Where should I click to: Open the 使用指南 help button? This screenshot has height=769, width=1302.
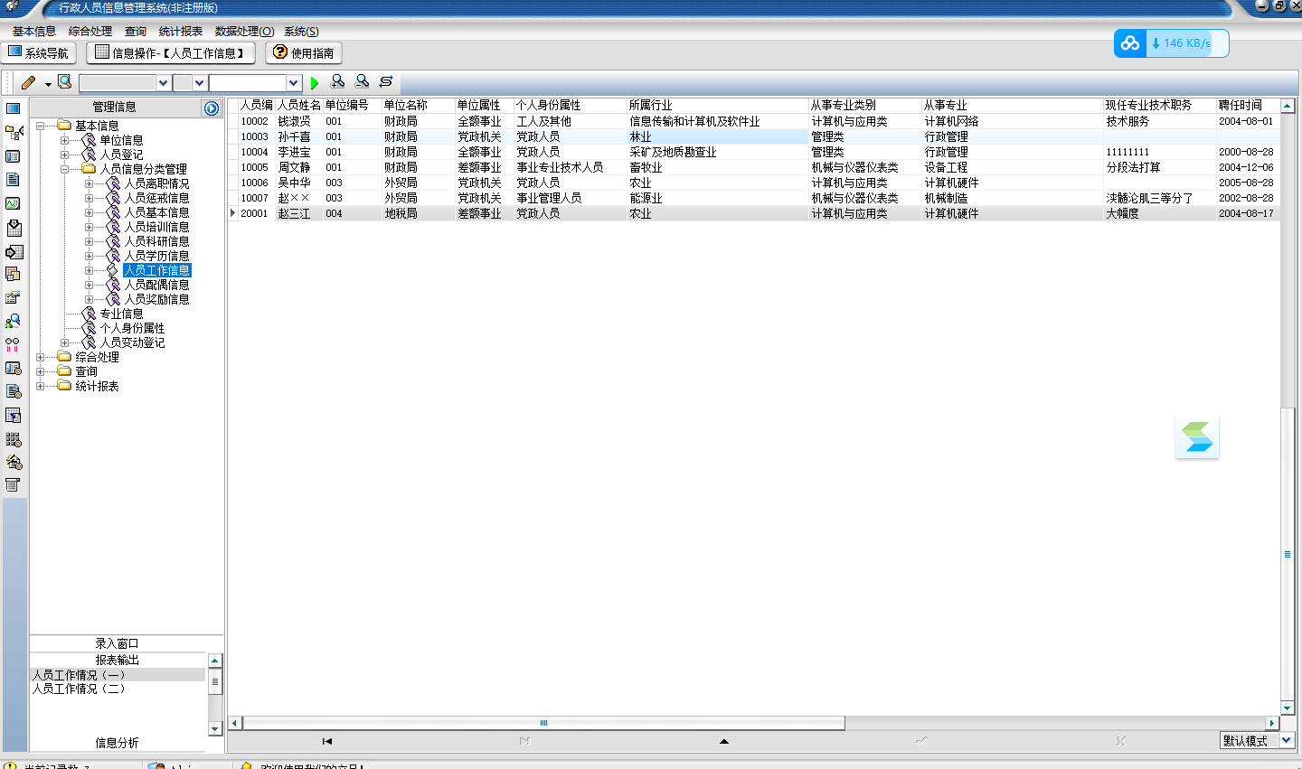[304, 53]
